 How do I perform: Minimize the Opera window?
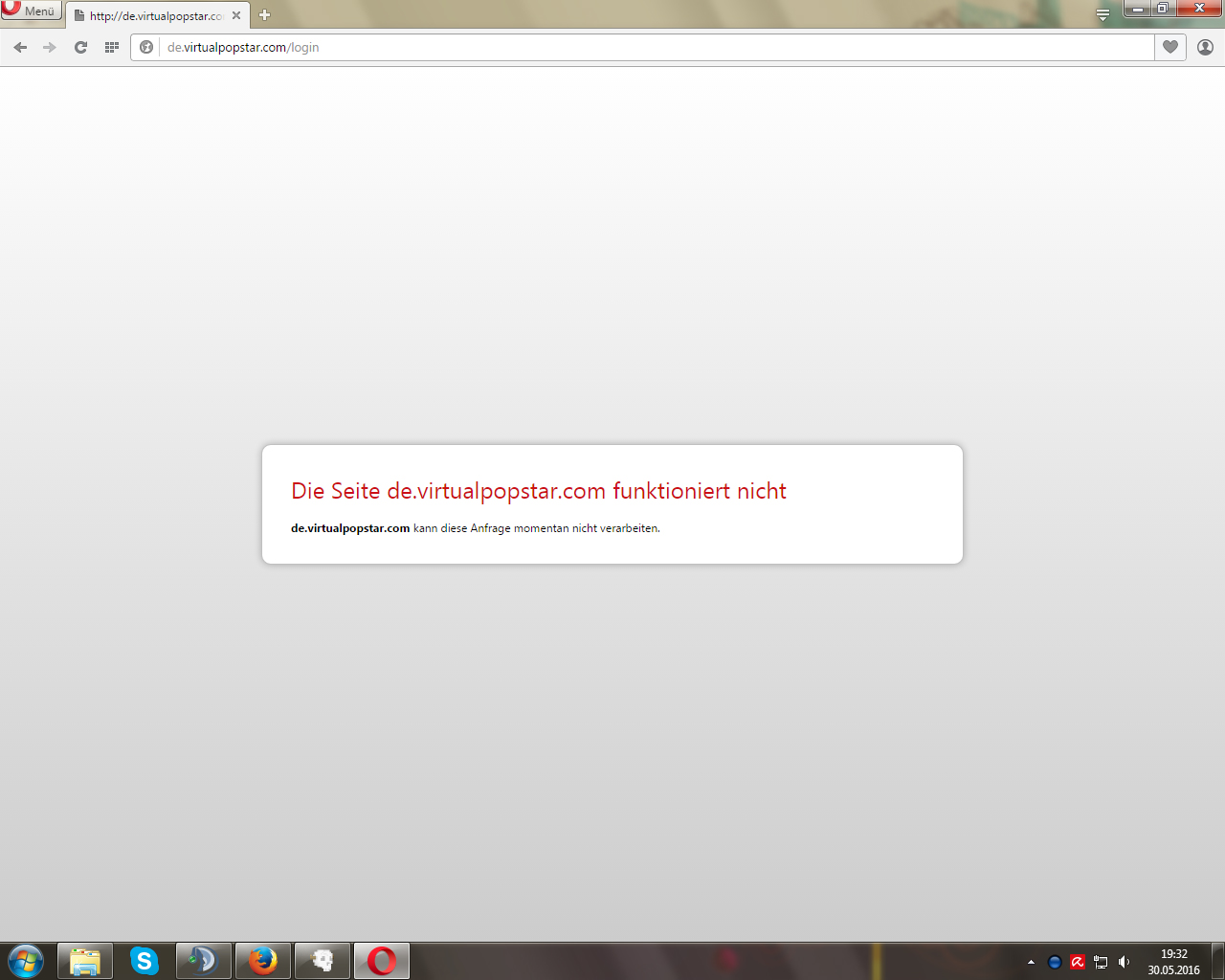point(1137,9)
